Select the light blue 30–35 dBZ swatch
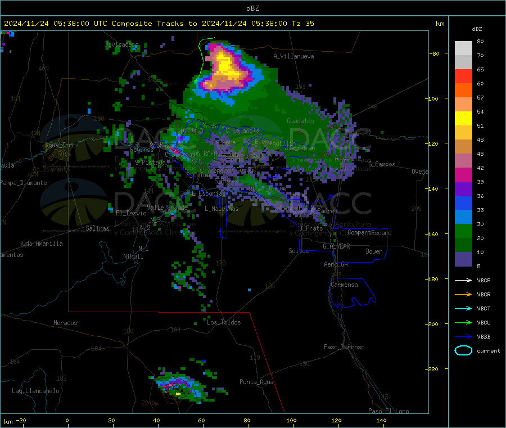The image size is (506, 428). coord(463,217)
